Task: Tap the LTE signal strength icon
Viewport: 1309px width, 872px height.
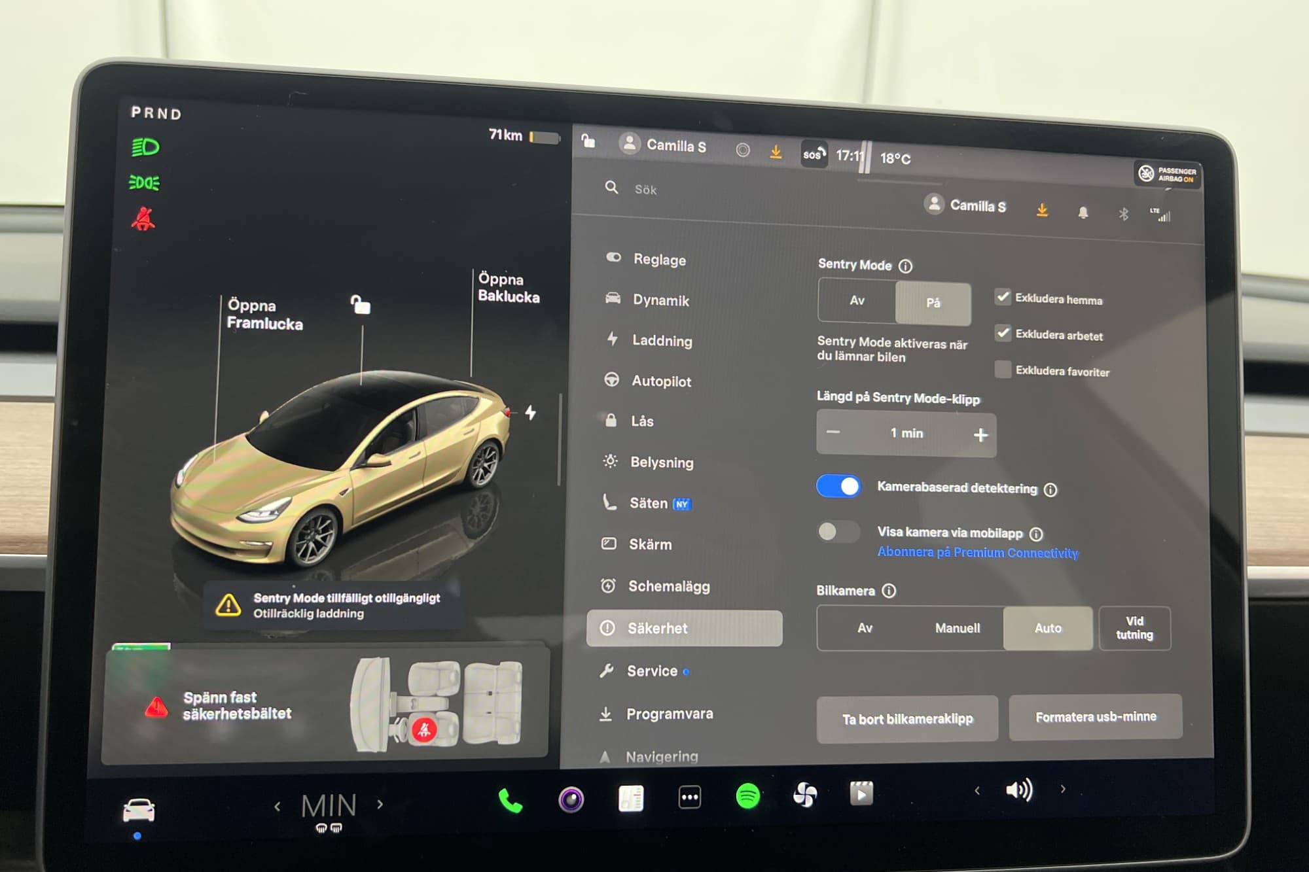Action: click(x=1160, y=215)
